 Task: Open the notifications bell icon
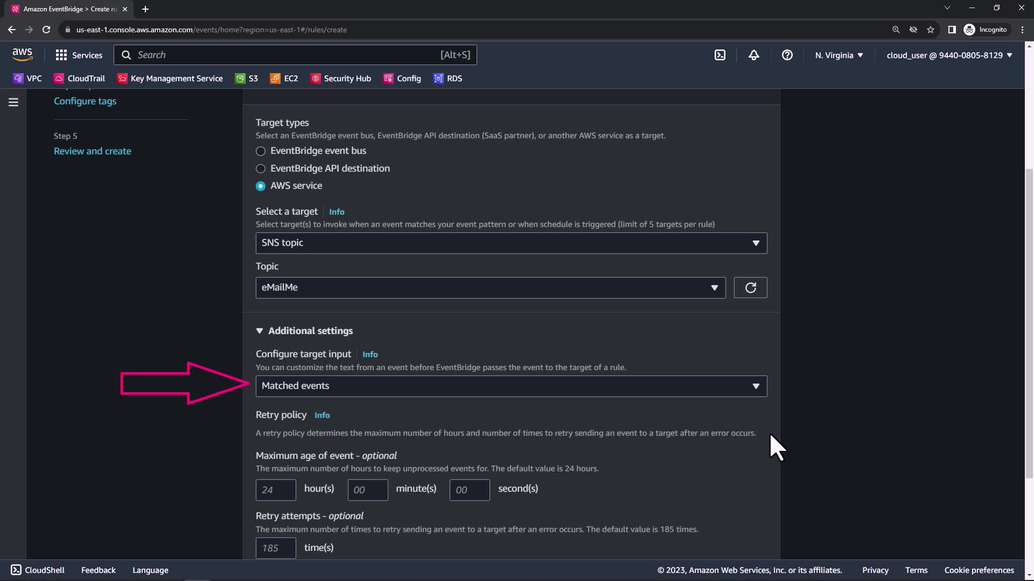point(753,55)
